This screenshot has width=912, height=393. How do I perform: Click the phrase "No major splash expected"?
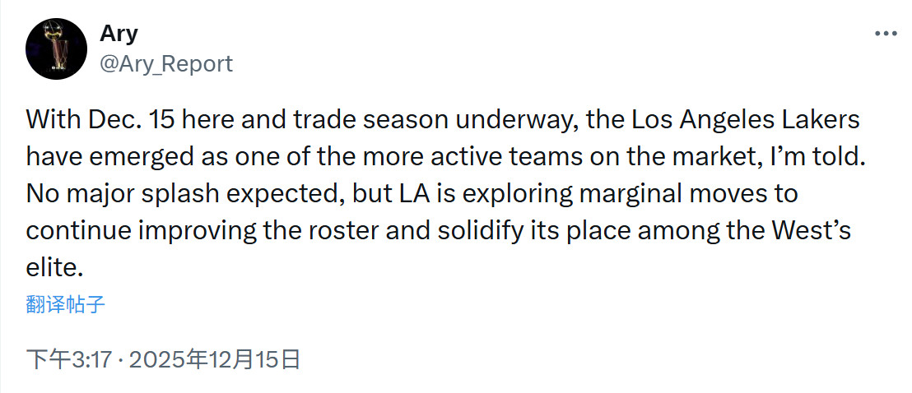172,194
